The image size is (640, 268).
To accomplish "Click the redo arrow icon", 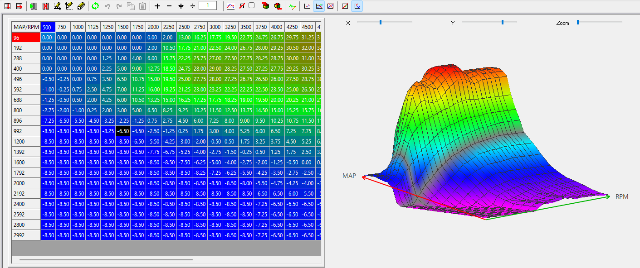I will click(119, 6).
